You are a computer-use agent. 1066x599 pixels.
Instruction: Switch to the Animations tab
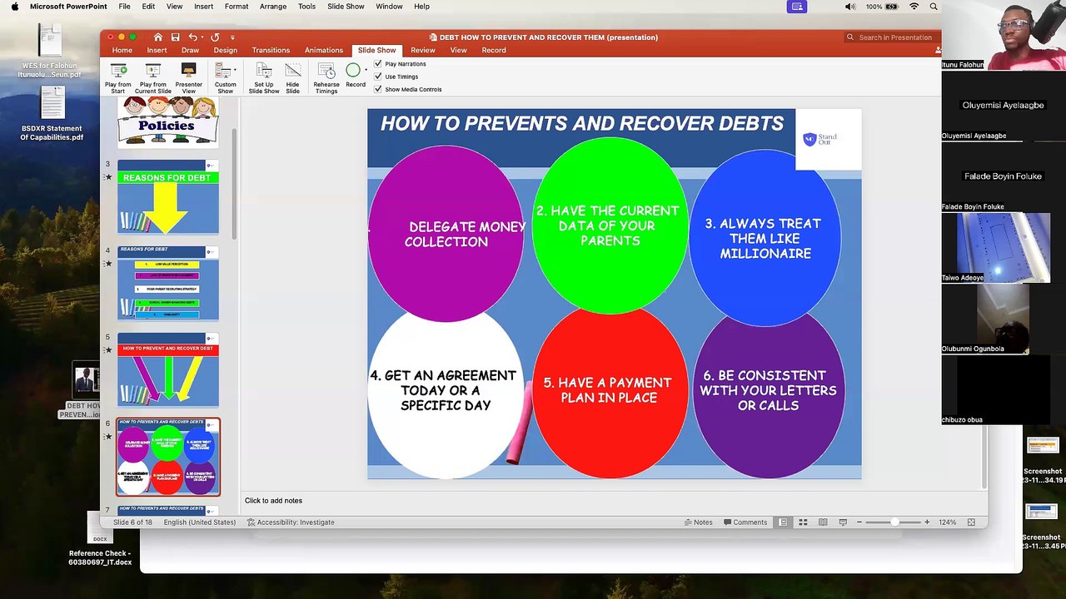[323, 50]
